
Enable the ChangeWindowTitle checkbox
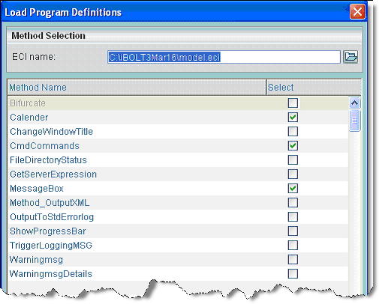pyautogui.click(x=293, y=132)
